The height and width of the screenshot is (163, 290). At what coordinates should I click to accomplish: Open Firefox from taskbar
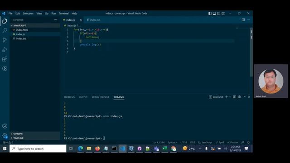click(97, 149)
